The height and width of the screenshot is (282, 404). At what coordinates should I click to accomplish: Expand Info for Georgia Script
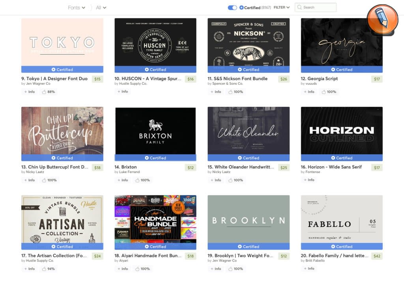[x=309, y=92]
